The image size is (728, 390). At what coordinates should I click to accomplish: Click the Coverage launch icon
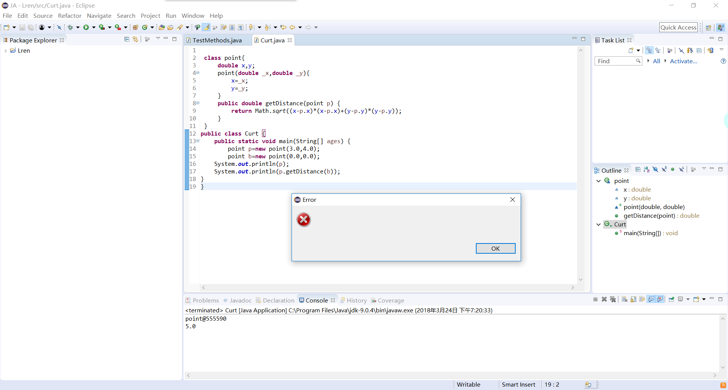[102, 27]
